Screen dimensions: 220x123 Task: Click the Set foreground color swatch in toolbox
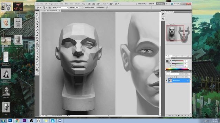tap(37, 70)
